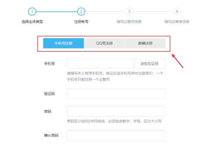This screenshot has height=144, width=212.
Task: Click step 1 circle in progress bar
Action: coord(32,12)
